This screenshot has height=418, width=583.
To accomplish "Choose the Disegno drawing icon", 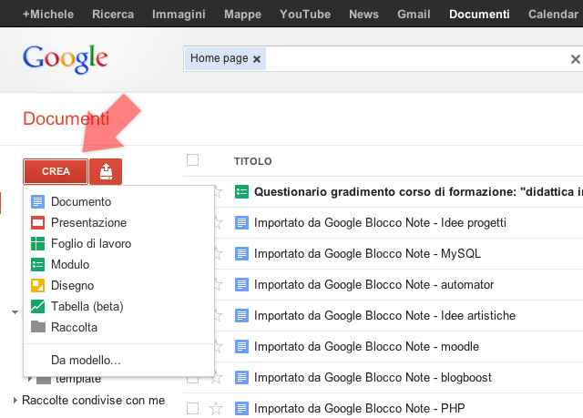I will [x=38, y=285].
